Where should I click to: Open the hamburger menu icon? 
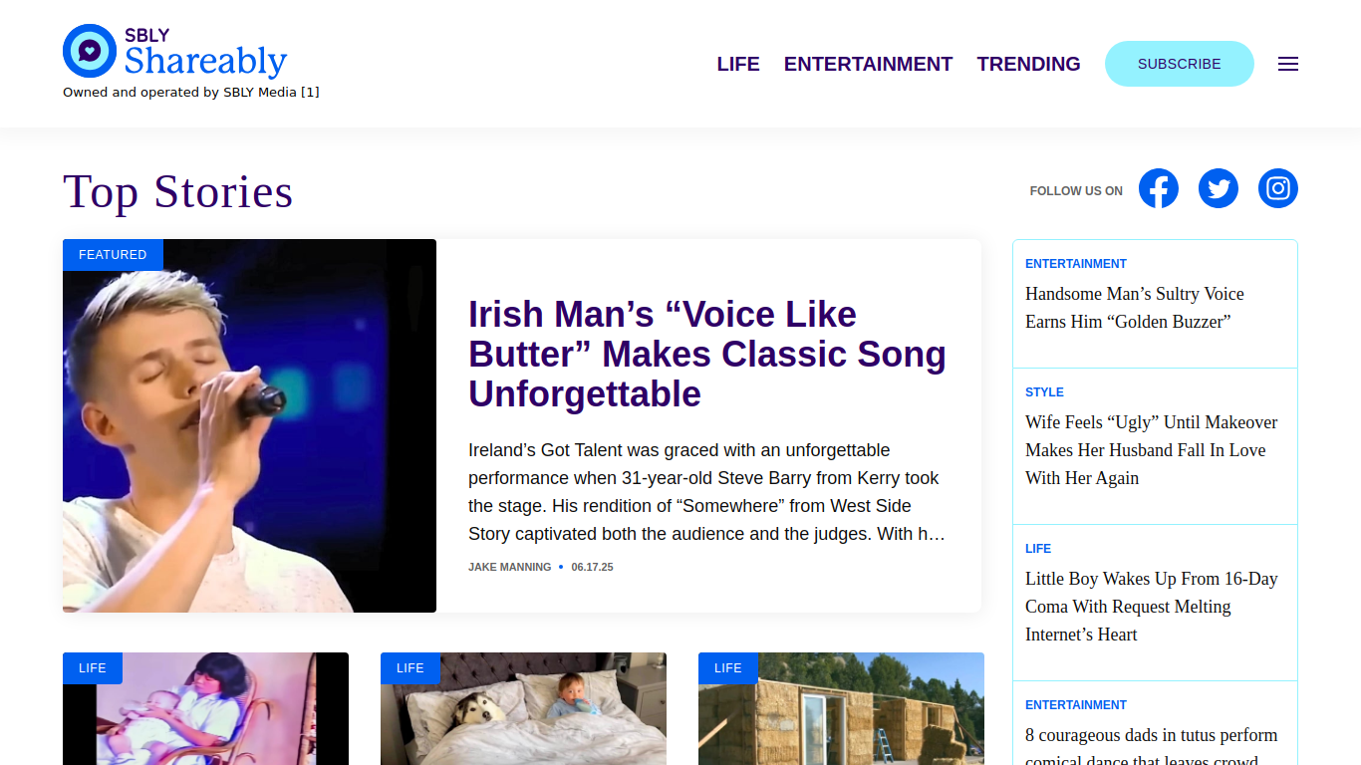[x=1288, y=64]
